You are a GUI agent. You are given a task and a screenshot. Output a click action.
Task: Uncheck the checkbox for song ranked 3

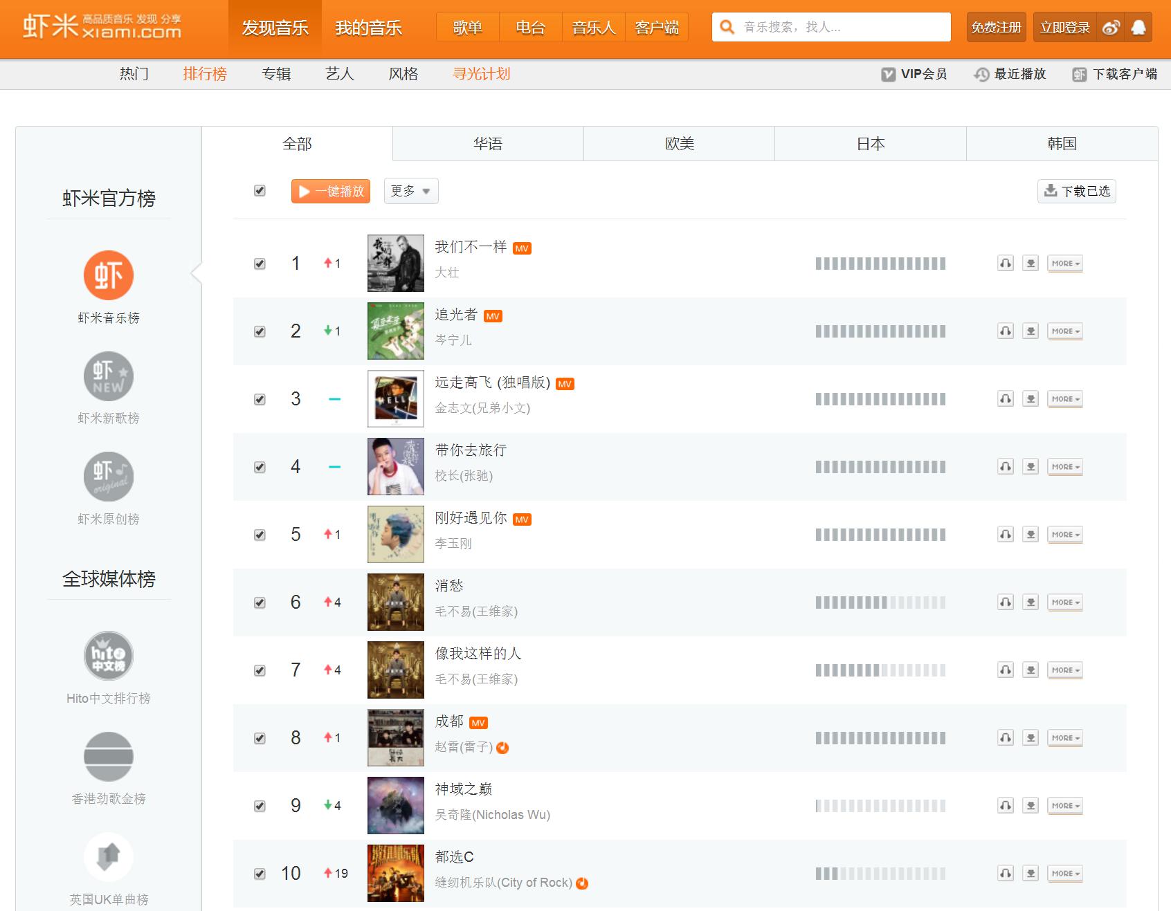click(x=260, y=399)
